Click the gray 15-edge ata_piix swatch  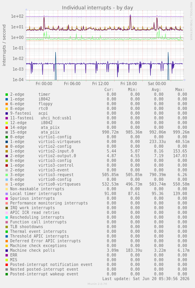(x=7, y=132)
